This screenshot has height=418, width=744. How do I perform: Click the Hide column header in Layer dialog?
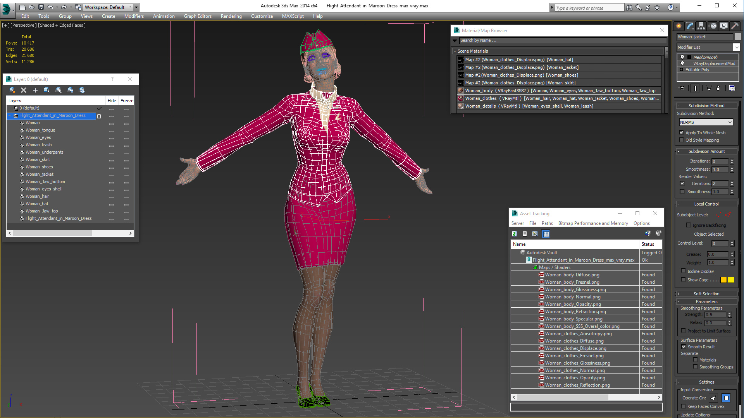[x=112, y=101]
